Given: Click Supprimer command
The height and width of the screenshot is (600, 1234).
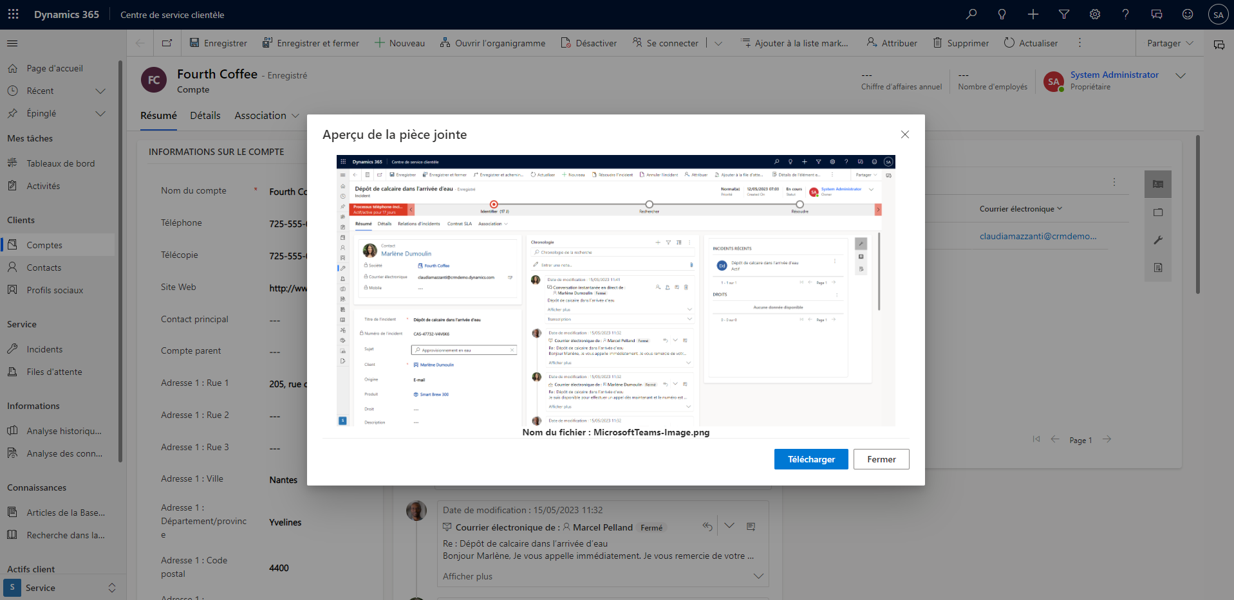Looking at the screenshot, I should tap(960, 43).
